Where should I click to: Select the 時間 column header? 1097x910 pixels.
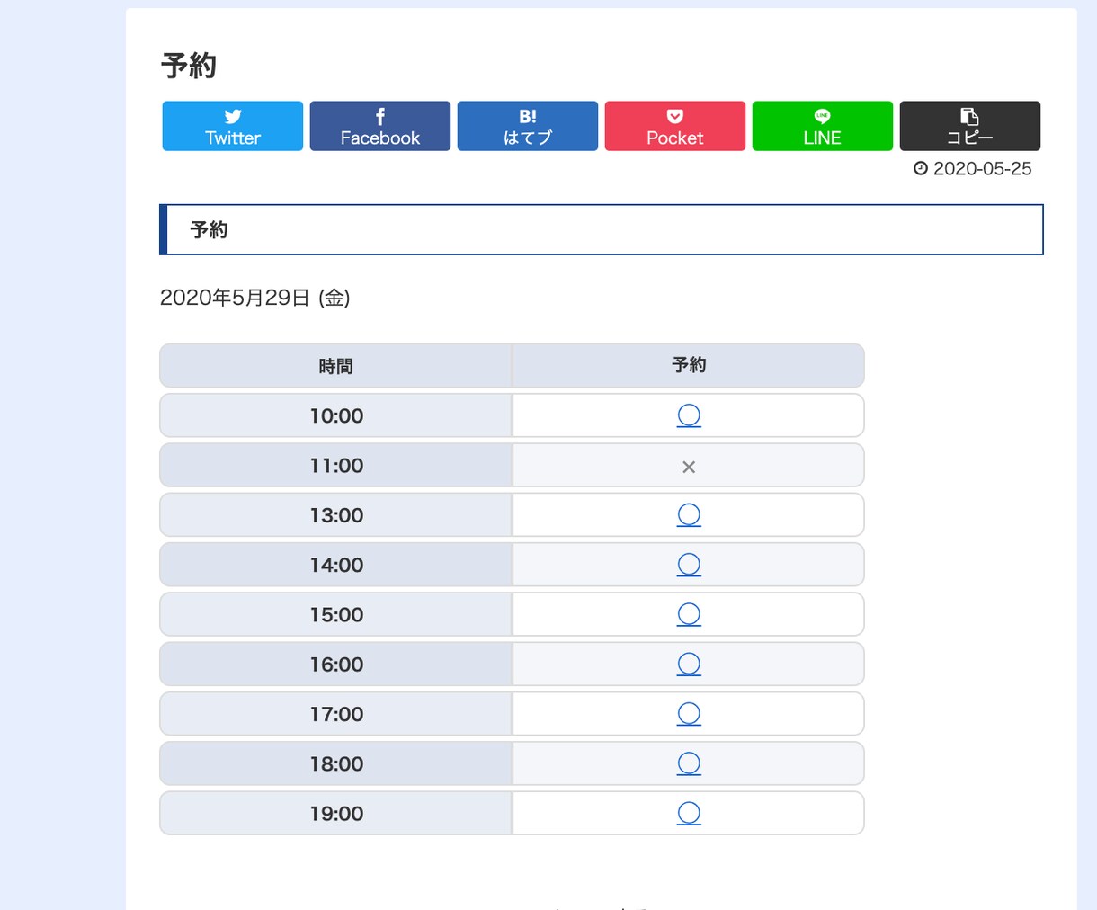(x=336, y=366)
